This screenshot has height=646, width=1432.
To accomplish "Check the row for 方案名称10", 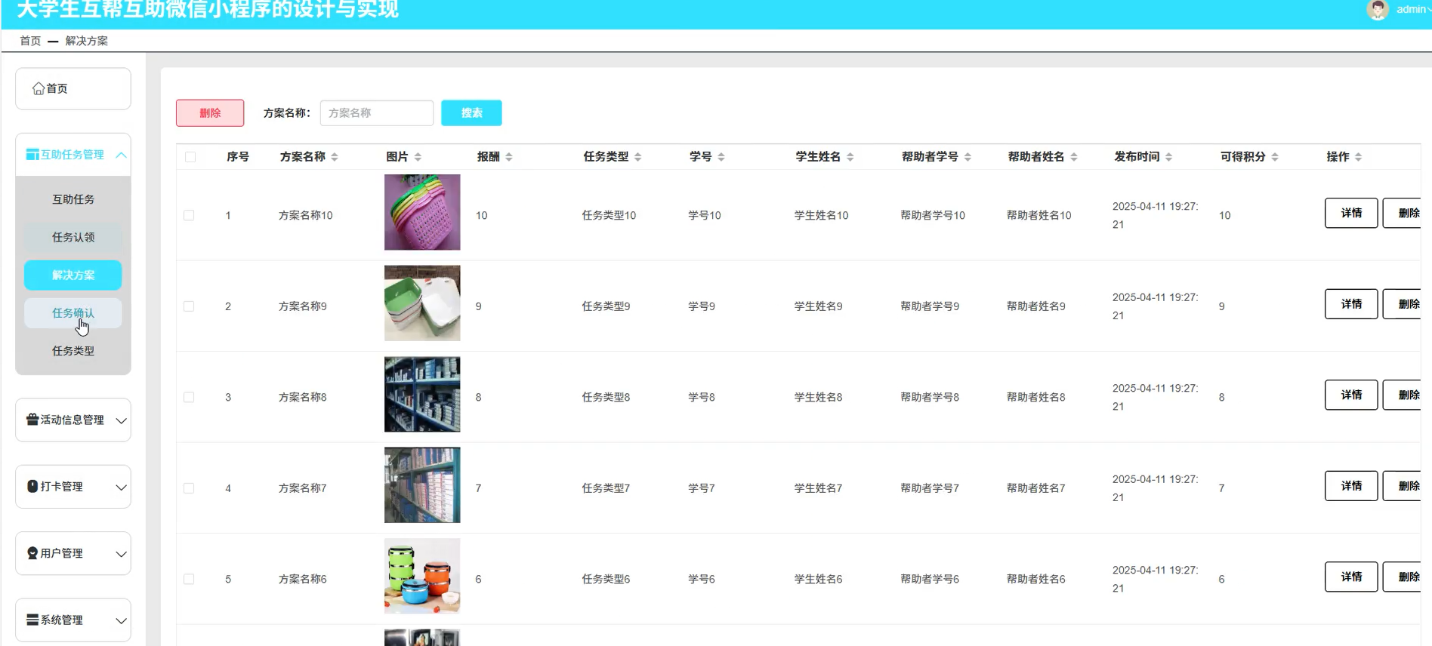I will [x=189, y=216].
